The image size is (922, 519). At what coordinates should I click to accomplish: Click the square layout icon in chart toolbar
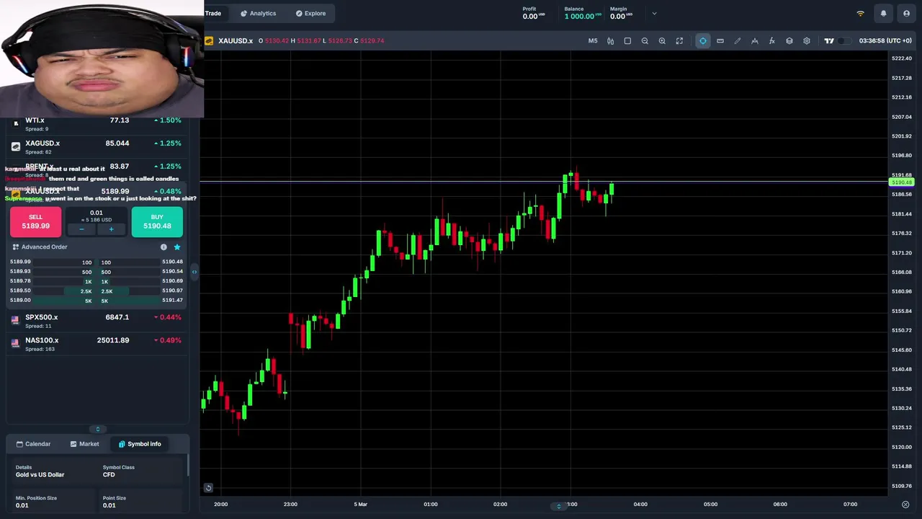[x=627, y=41]
